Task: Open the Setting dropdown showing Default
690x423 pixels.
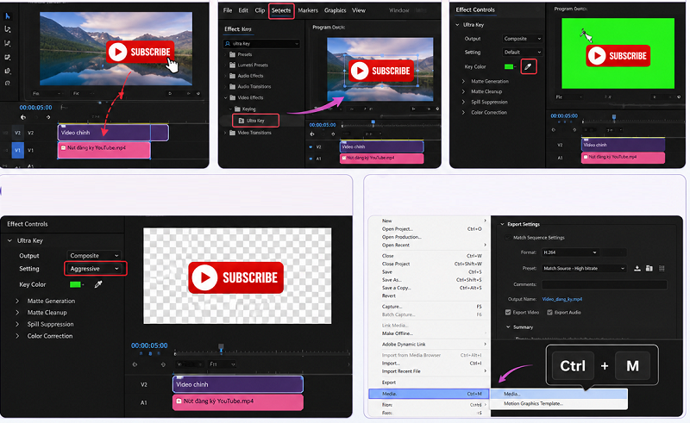Action: (523, 52)
